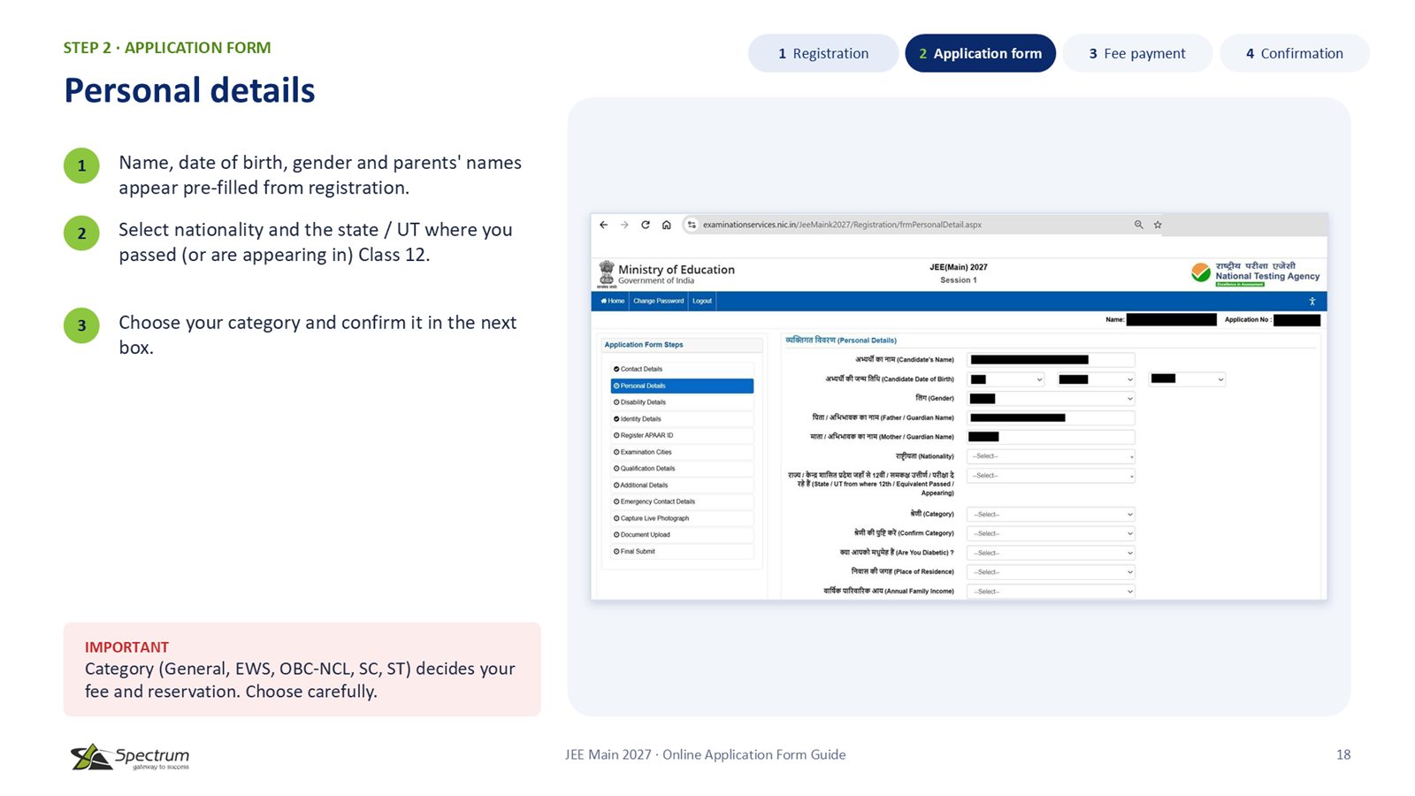Select the Registration step tab

[823, 53]
